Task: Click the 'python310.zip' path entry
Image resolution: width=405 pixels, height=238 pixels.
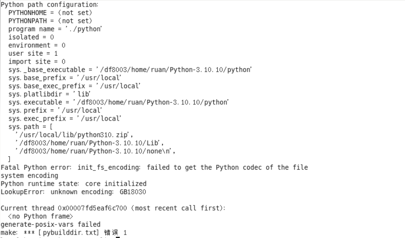Action: click(x=74, y=135)
